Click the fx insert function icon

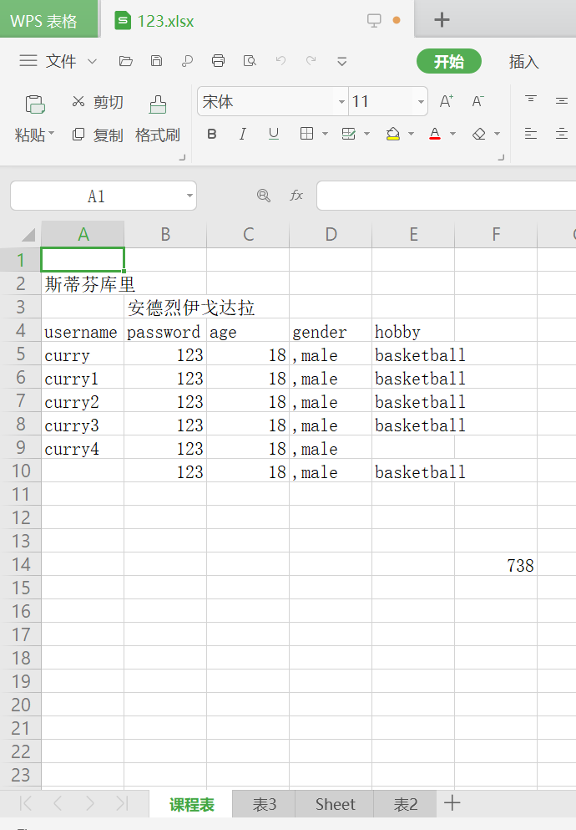[296, 196]
